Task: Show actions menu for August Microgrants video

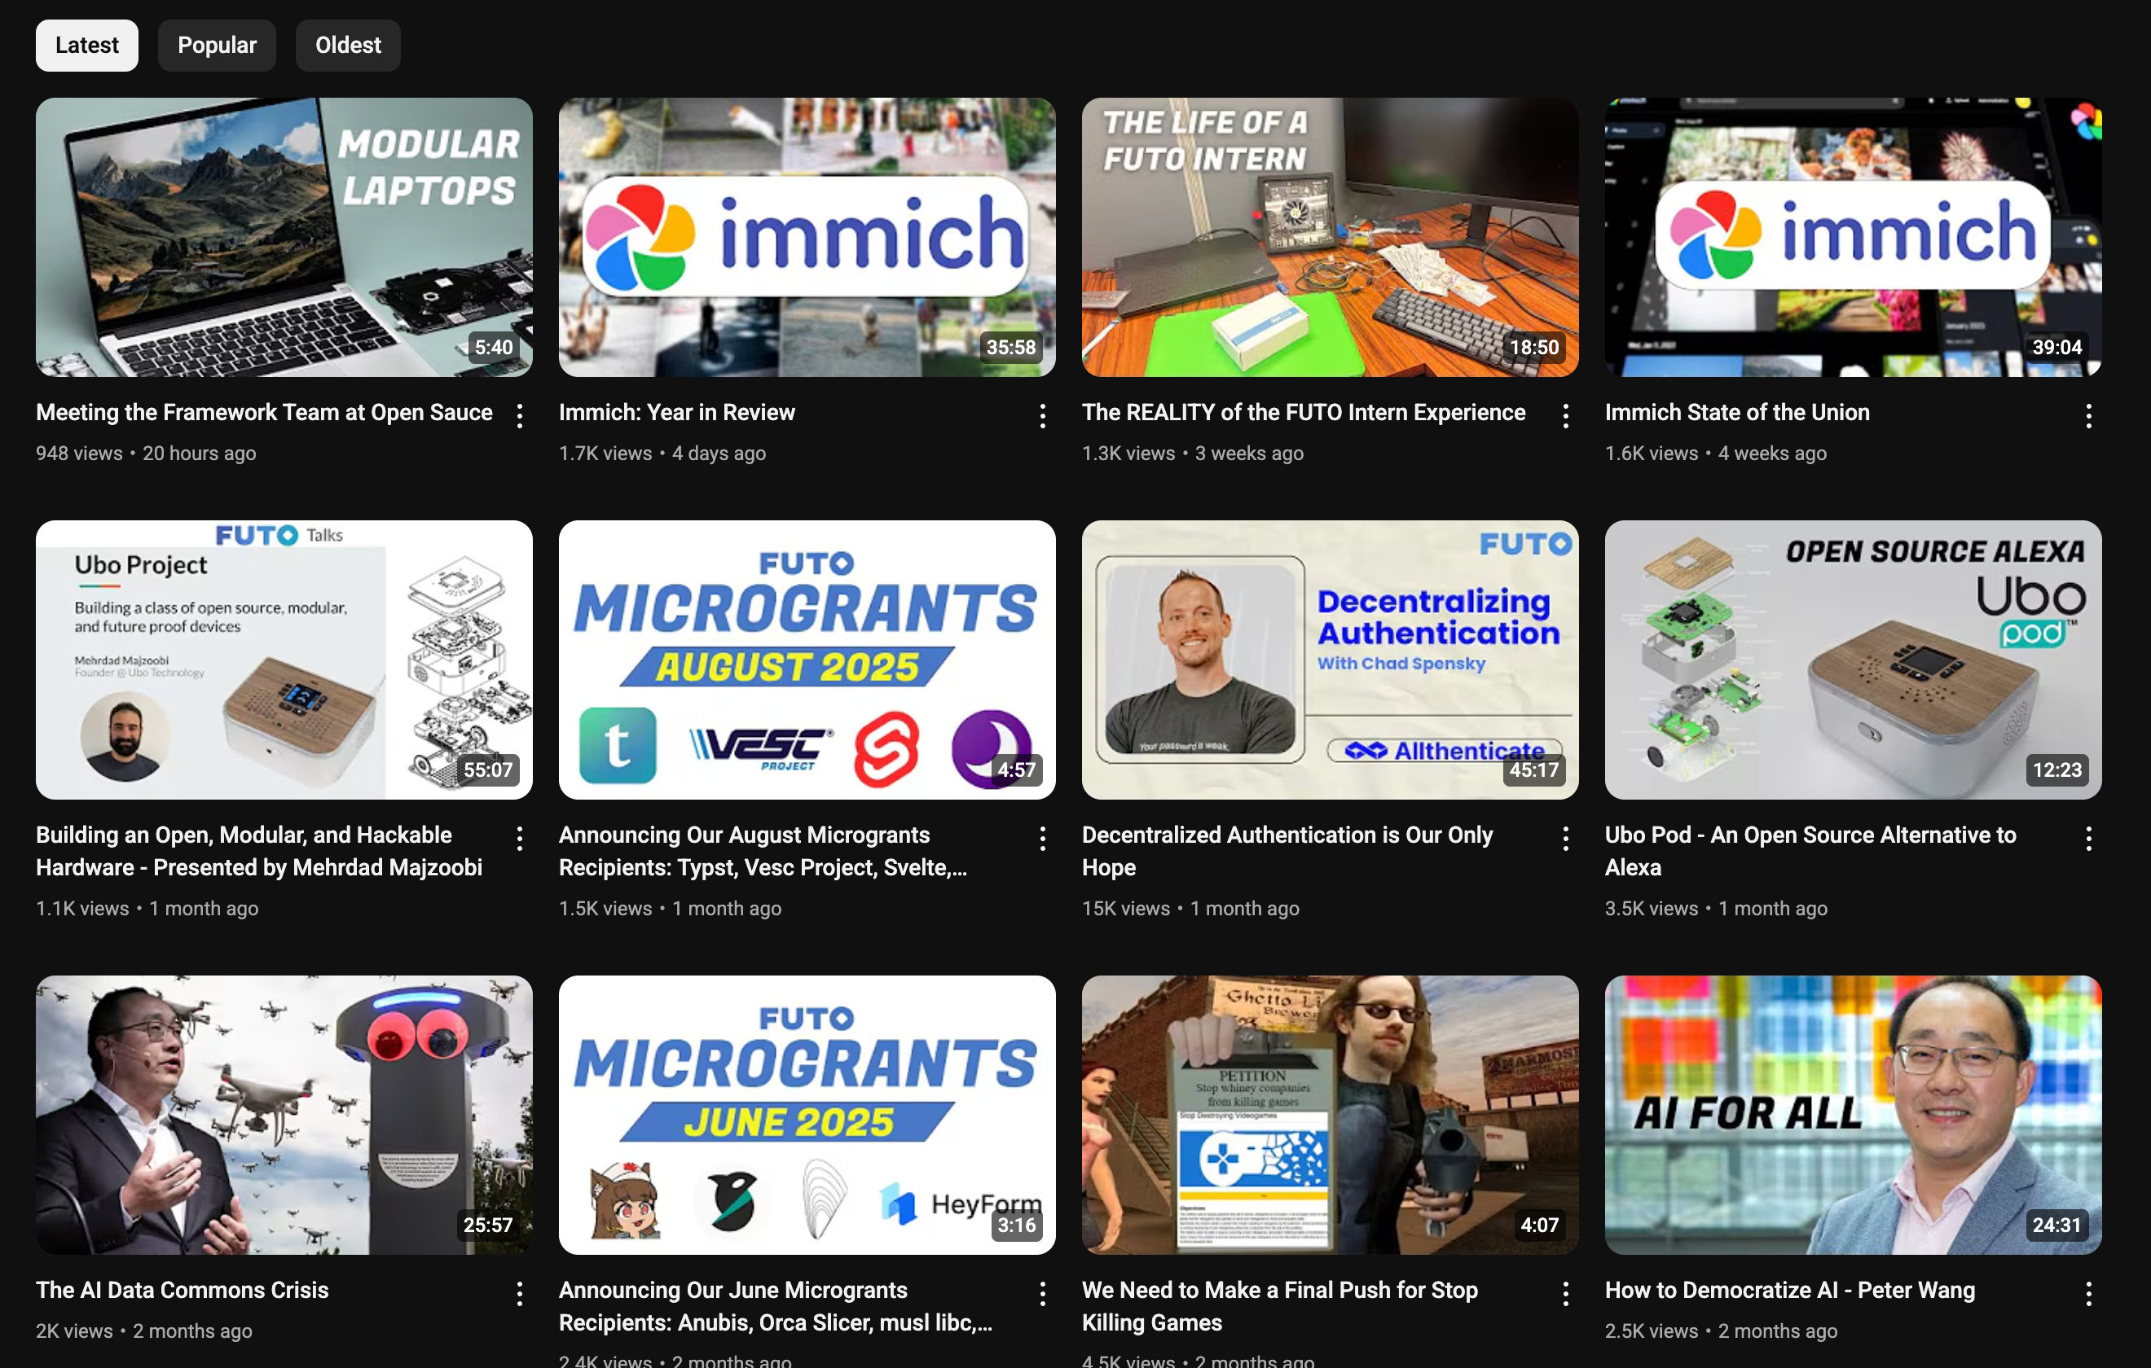Action: (x=1041, y=838)
